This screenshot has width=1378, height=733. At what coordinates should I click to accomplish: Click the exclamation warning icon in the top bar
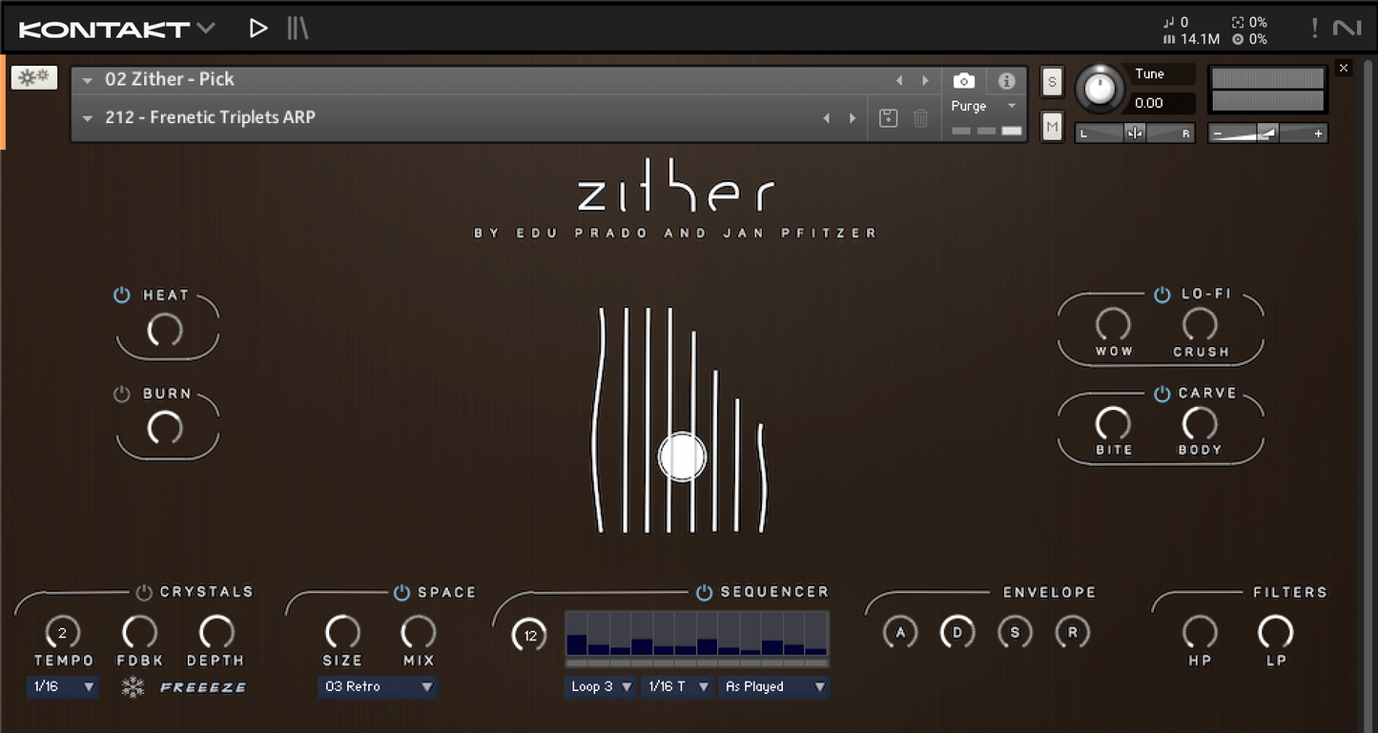[x=1313, y=28]
